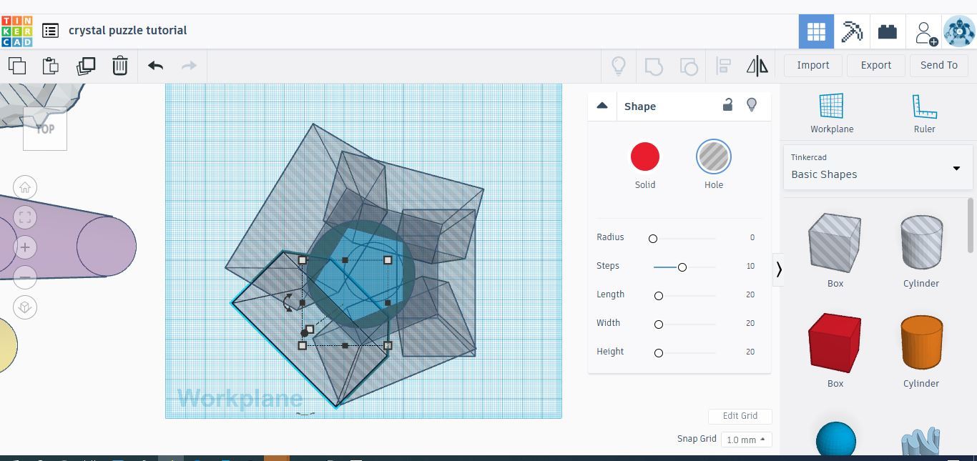Click the Edit Grid button

point(740,416)
